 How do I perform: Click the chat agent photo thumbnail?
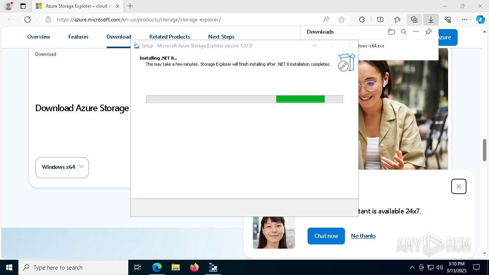point(274,232)
